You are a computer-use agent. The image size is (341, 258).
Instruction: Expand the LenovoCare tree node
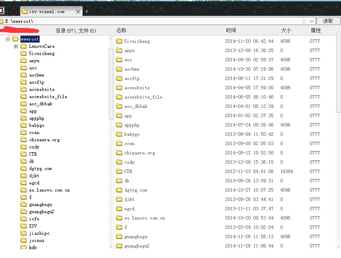click(16, 46)
